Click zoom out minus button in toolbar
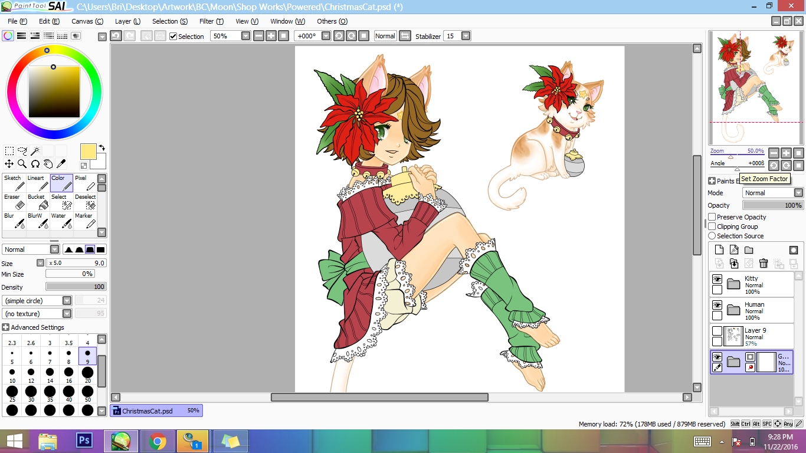This screenshot has height=453, width=806. coord(258,36)
